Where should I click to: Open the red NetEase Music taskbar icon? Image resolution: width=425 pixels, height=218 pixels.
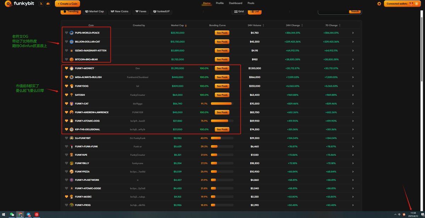coord(37,214)
